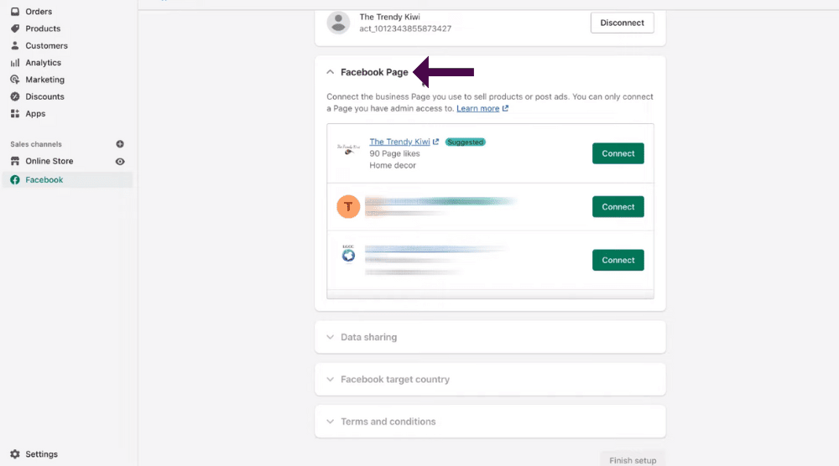This screenshot has width=839, height=466.
Task: Go to Products in the sidebar menu
Action: point(43,28)
